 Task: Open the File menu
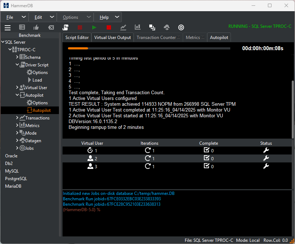[x=15, y=17]
